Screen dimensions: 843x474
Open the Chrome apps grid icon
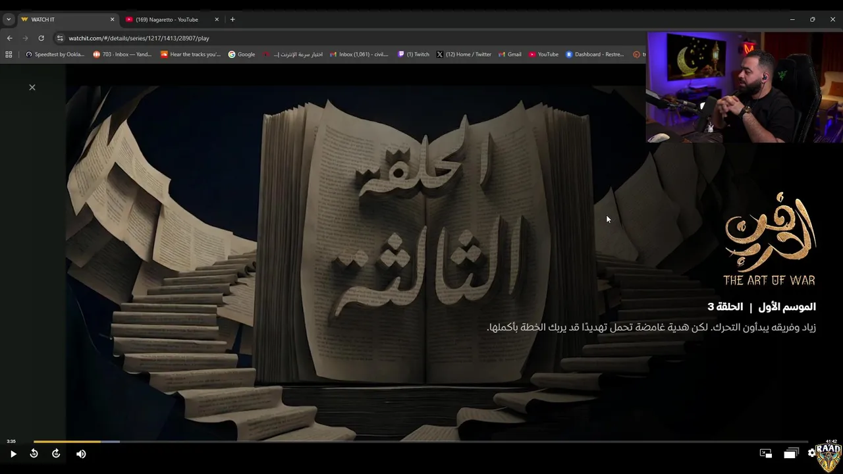coord(9,55)
